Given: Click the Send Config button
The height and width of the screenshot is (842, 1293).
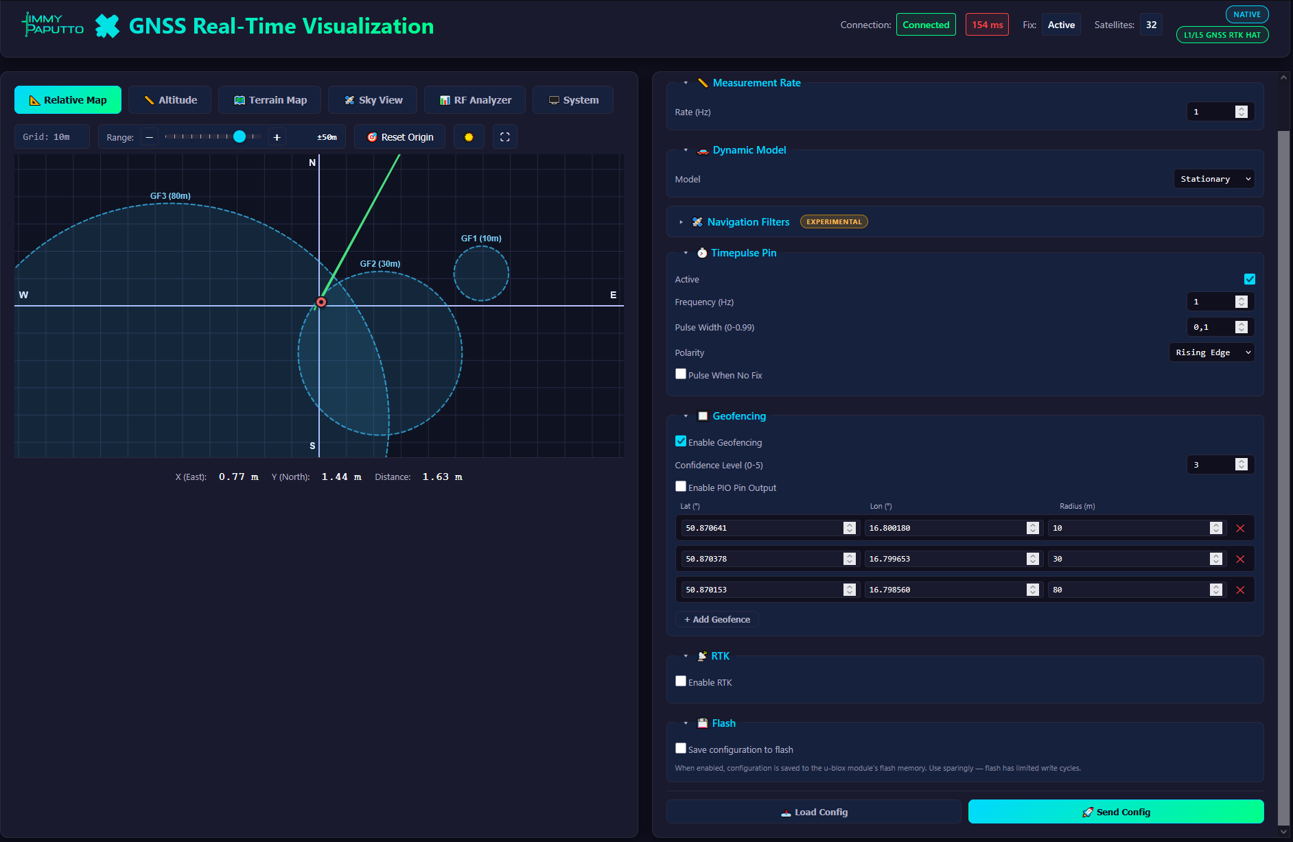Looking at the screenshot, I should [1116, 812].
